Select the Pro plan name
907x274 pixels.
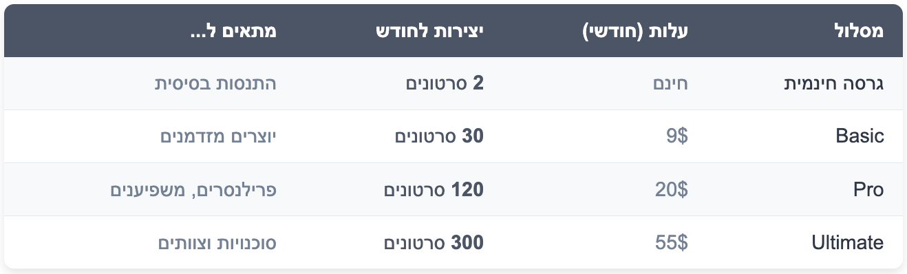tap(868, 189)
